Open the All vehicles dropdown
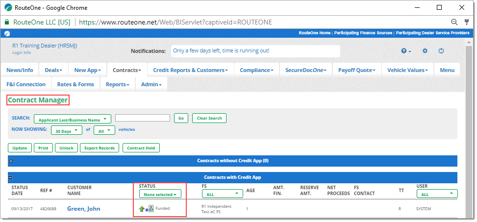Screen dimensions: 477x222 pyautogui.click(x=104, y=131)
